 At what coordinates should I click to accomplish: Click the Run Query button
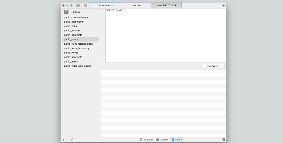point(213,66)
